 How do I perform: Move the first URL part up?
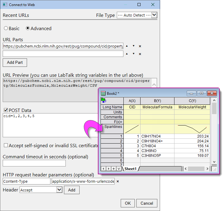click(x=126, y=46)
